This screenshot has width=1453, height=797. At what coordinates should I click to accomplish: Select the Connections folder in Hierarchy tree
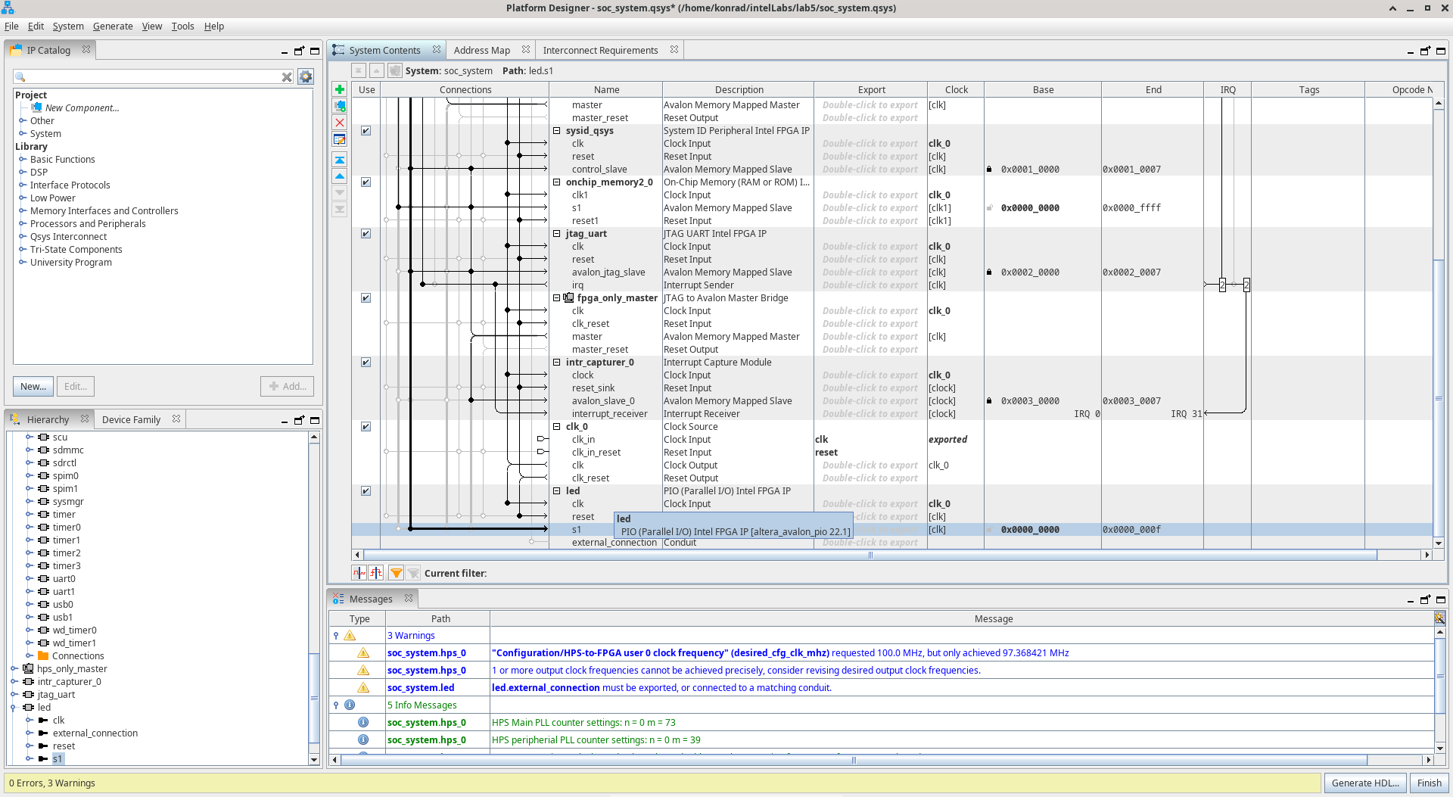coord(78,656)
